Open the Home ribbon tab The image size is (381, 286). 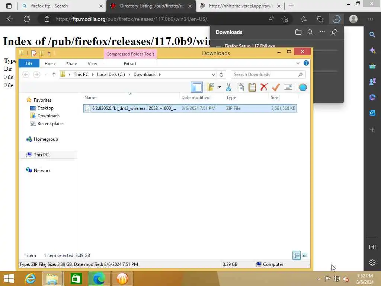pos(50,63)
